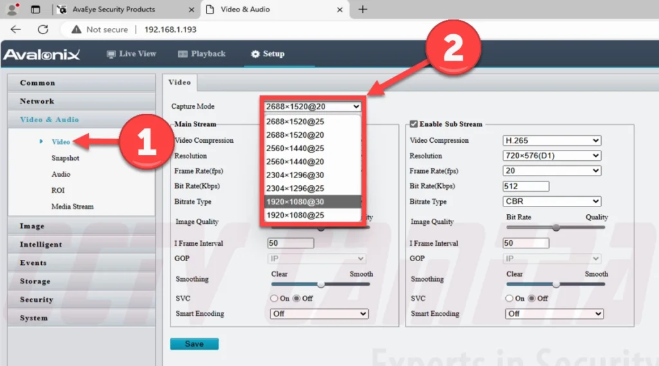Open Sub Stream Resolution 720×576(D1) dropdown
The image size is (659, 366).
[x=552, y=156]
